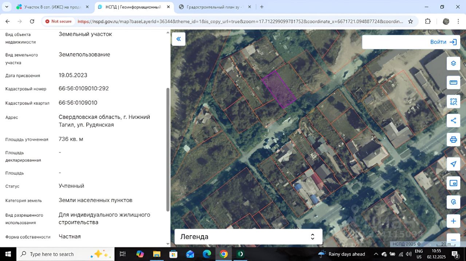Print the map using printer icon
This screenshot has height=261, width=466.
click(453, 139)
